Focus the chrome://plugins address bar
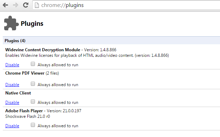The image size is (220, 137). tap(126, 5)
